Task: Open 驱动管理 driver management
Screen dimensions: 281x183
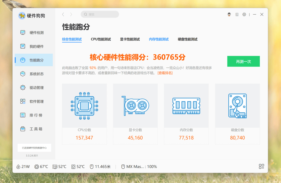Action: tap(33, 87)
